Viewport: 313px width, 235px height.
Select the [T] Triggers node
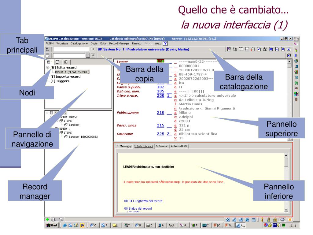pyautogui.click(x=60, y=81)
